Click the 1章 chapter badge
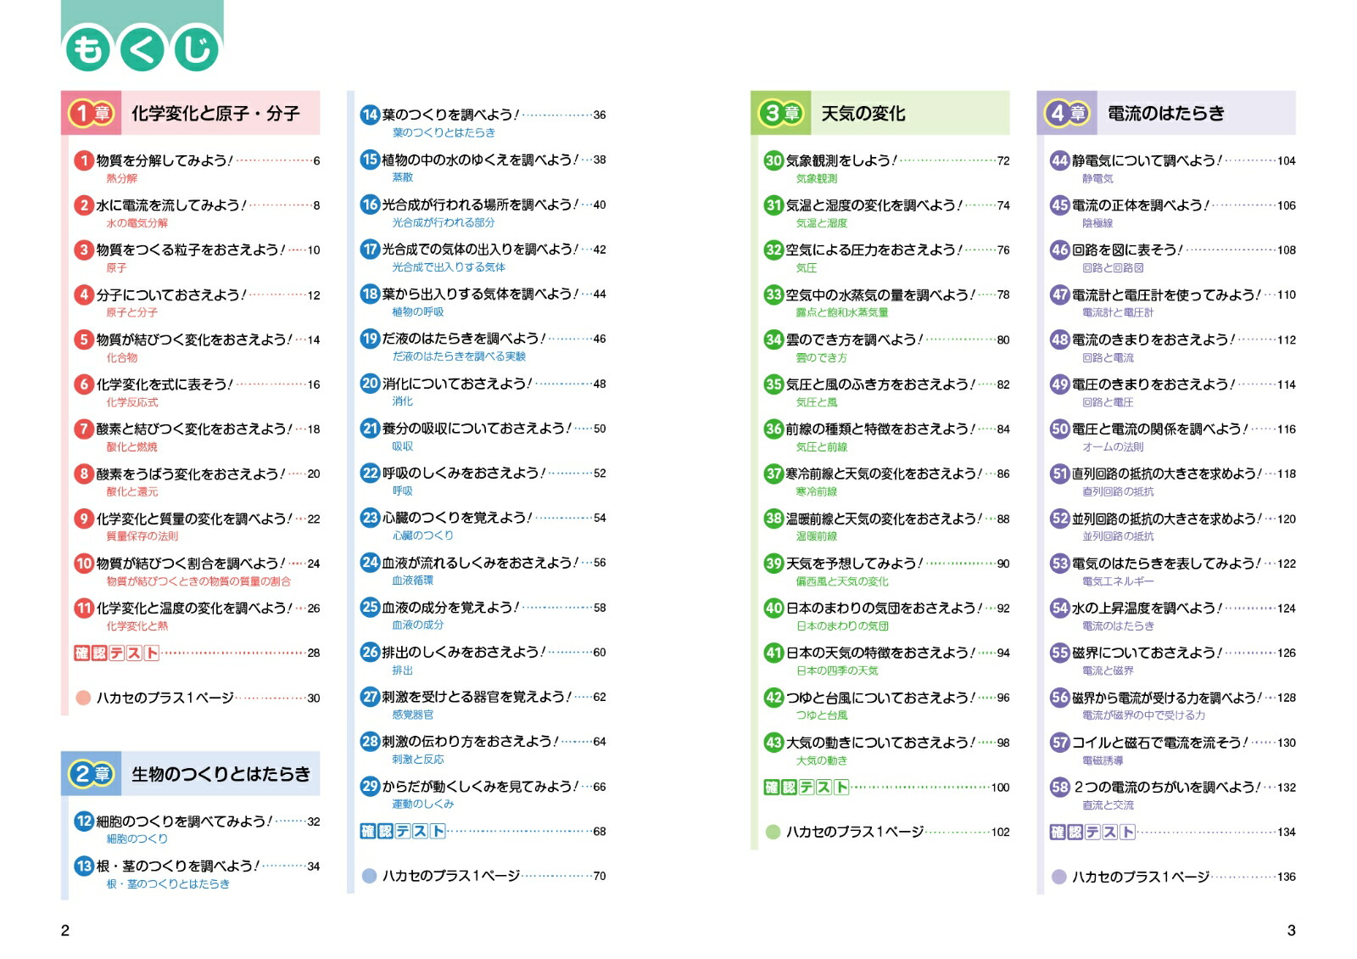The width and height of the screenshot is (1357, 959). coord(92,113)
